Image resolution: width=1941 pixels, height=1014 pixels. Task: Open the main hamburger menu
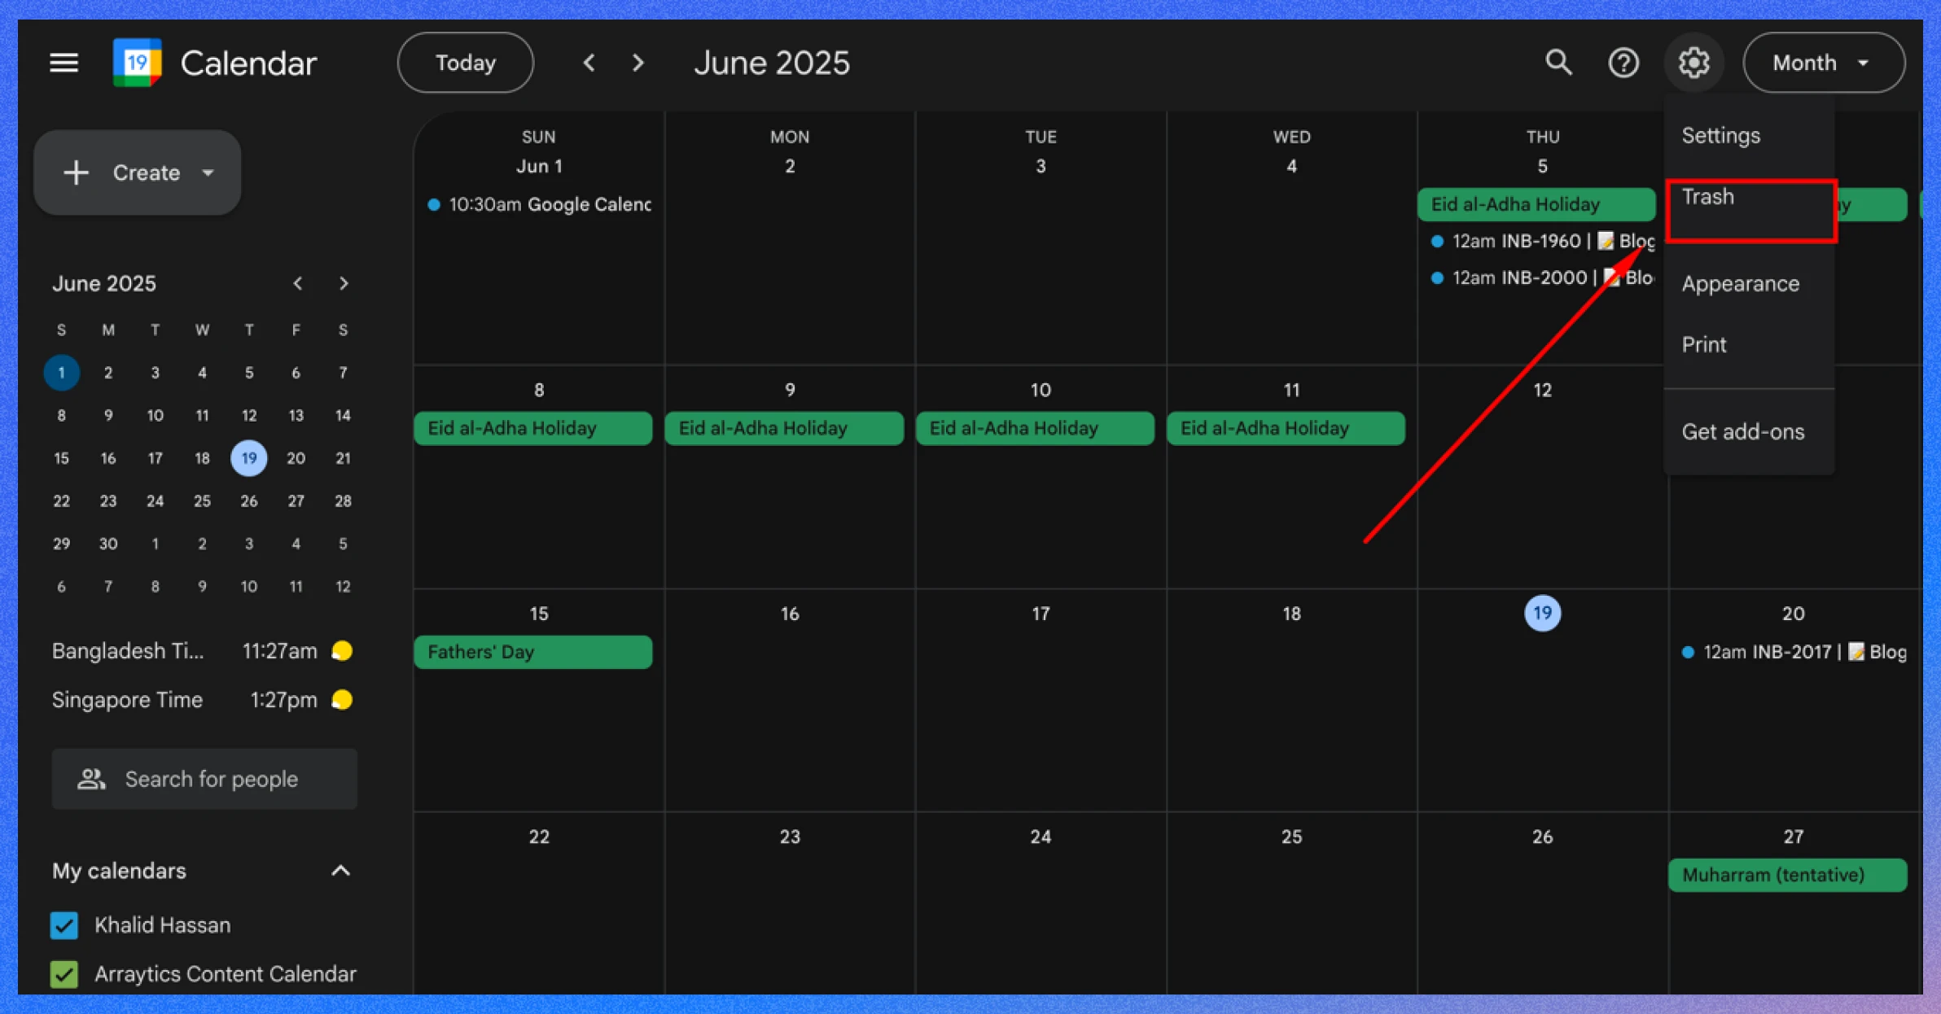click(x=64, y=63)
